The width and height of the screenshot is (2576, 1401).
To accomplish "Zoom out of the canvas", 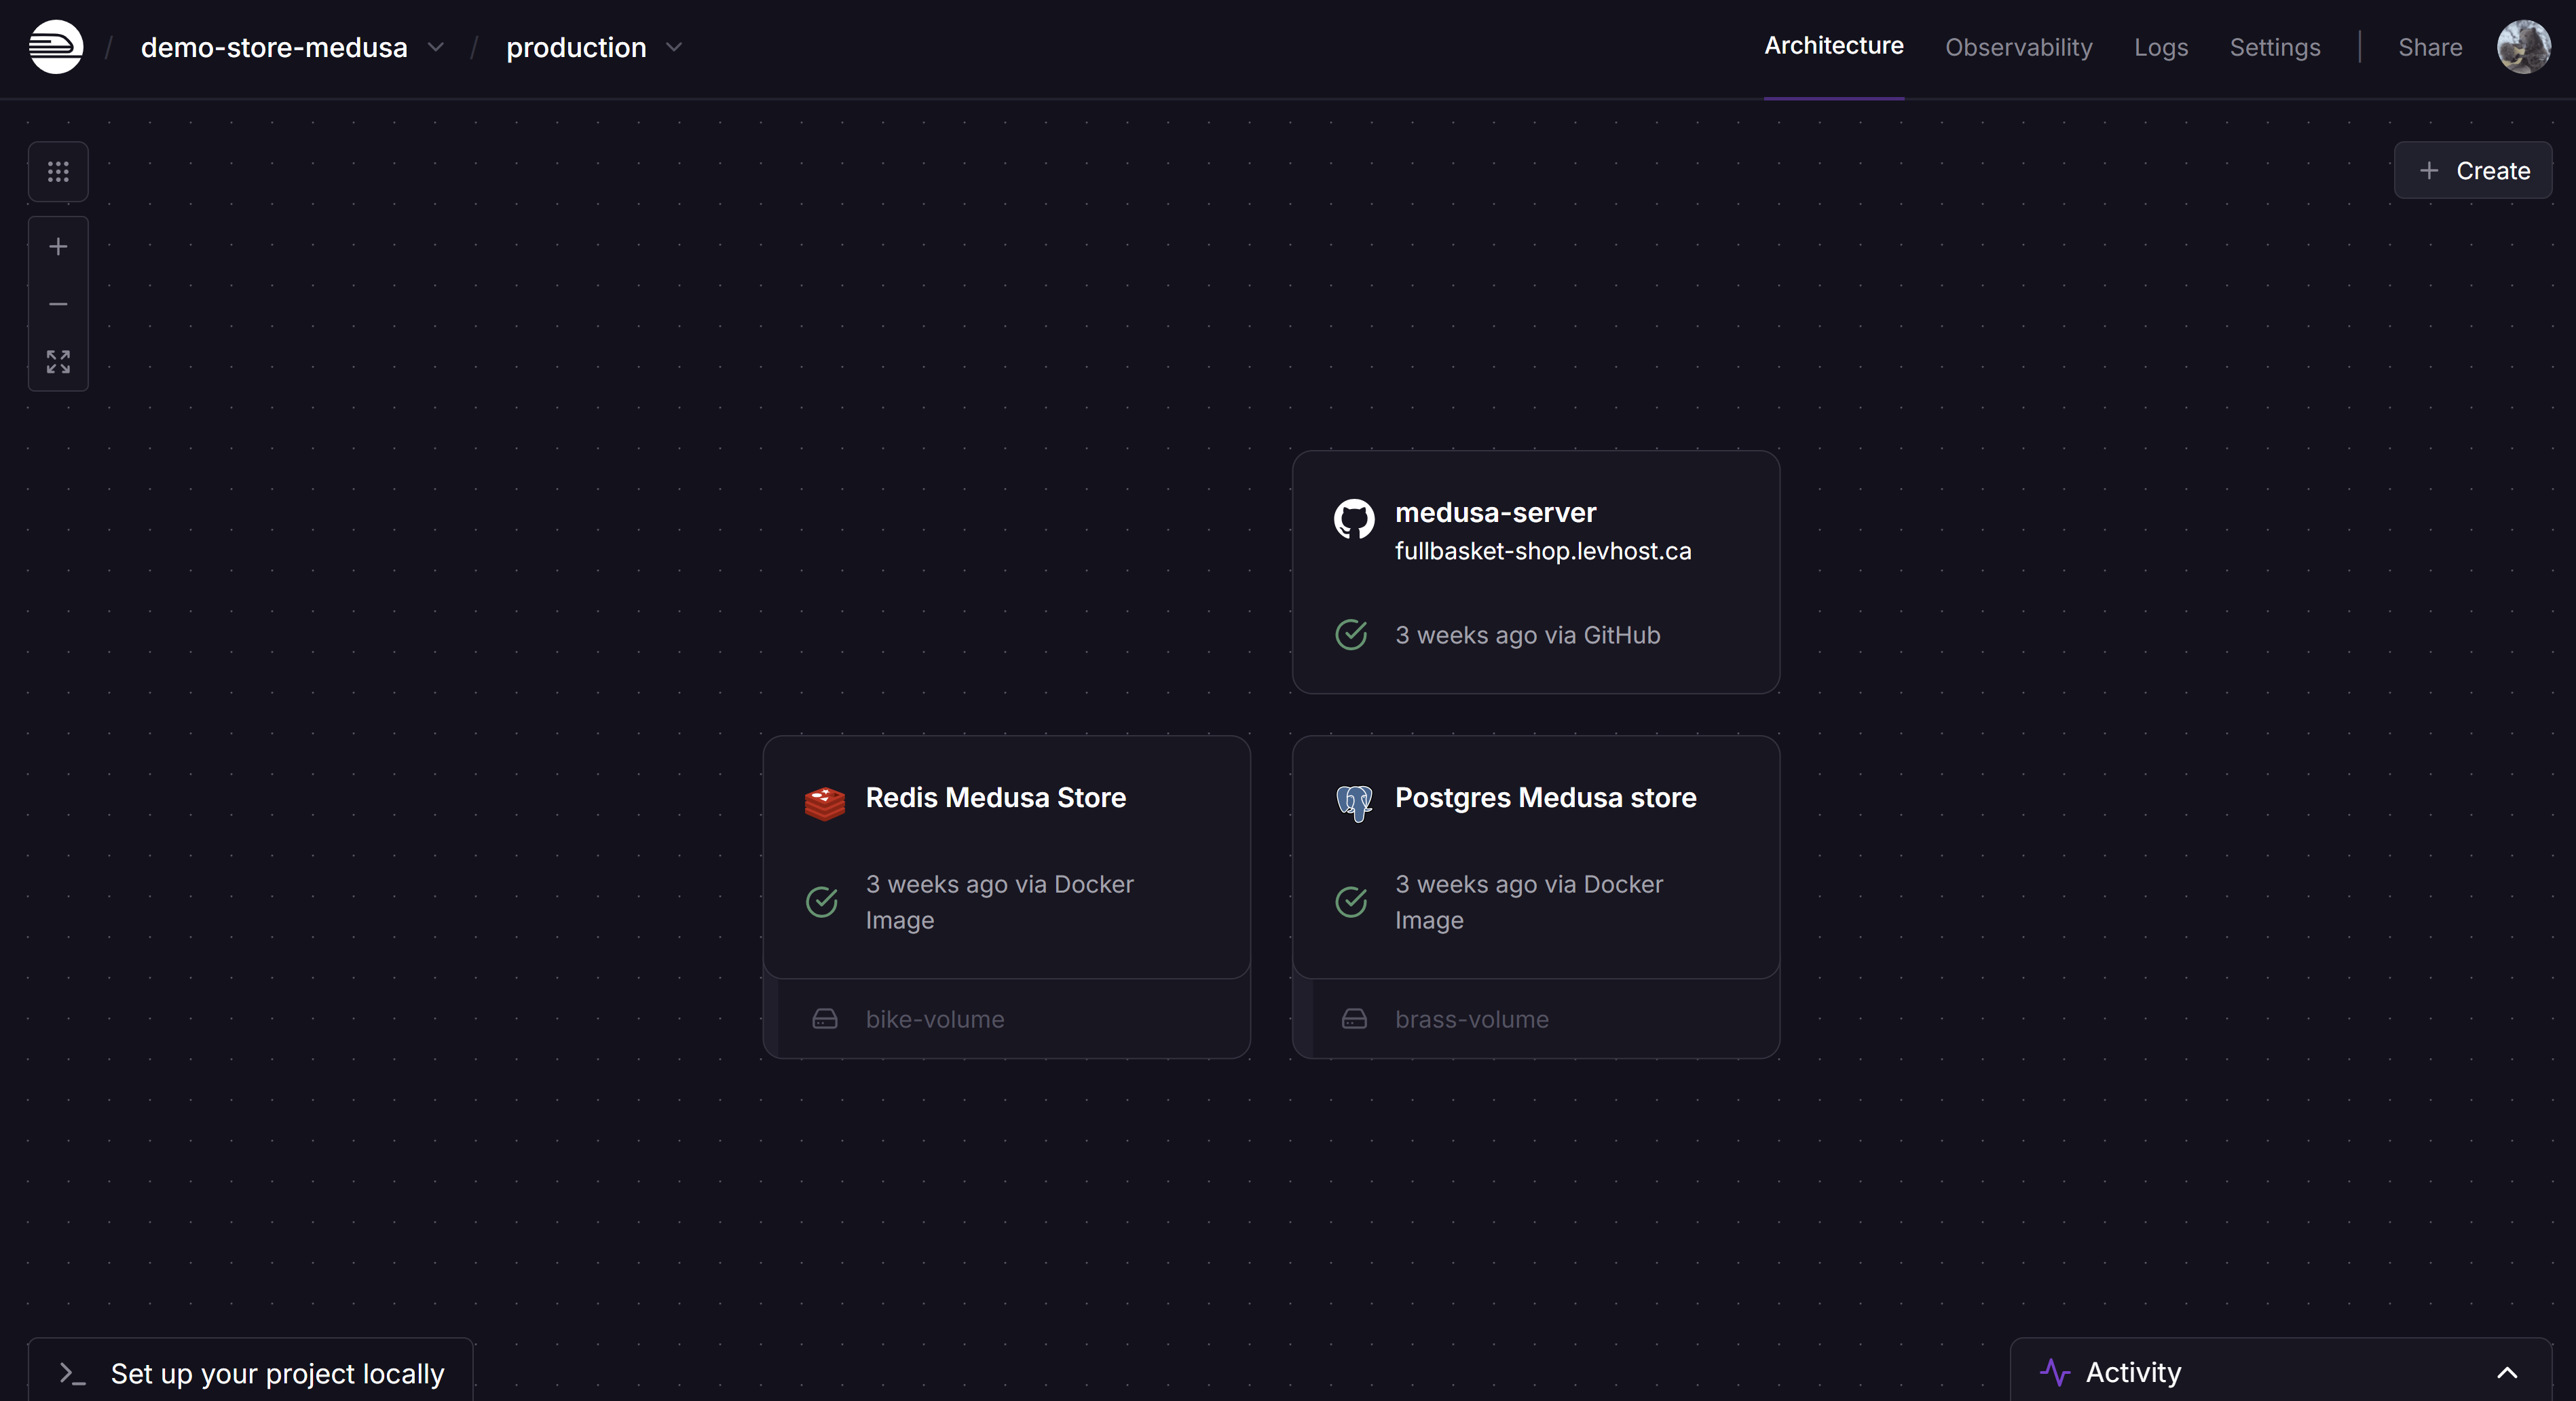I will 58,304.
